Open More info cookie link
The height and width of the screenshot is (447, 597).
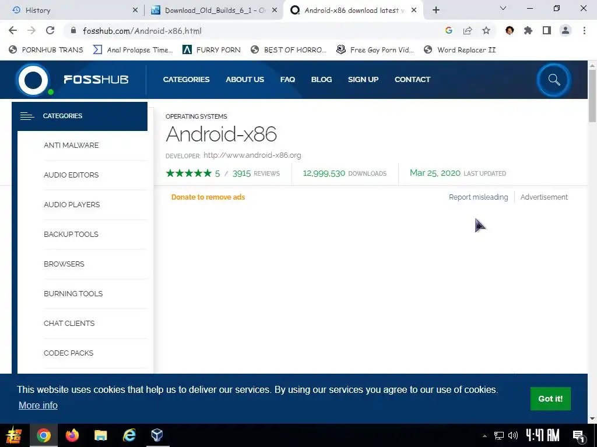pos(38,405)
